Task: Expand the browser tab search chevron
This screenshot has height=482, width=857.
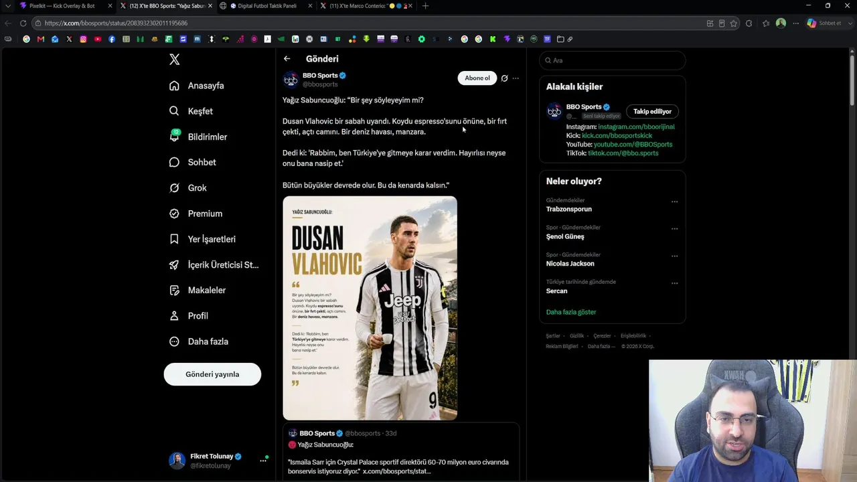Action: pyautogui.click(x=7, y=6)
